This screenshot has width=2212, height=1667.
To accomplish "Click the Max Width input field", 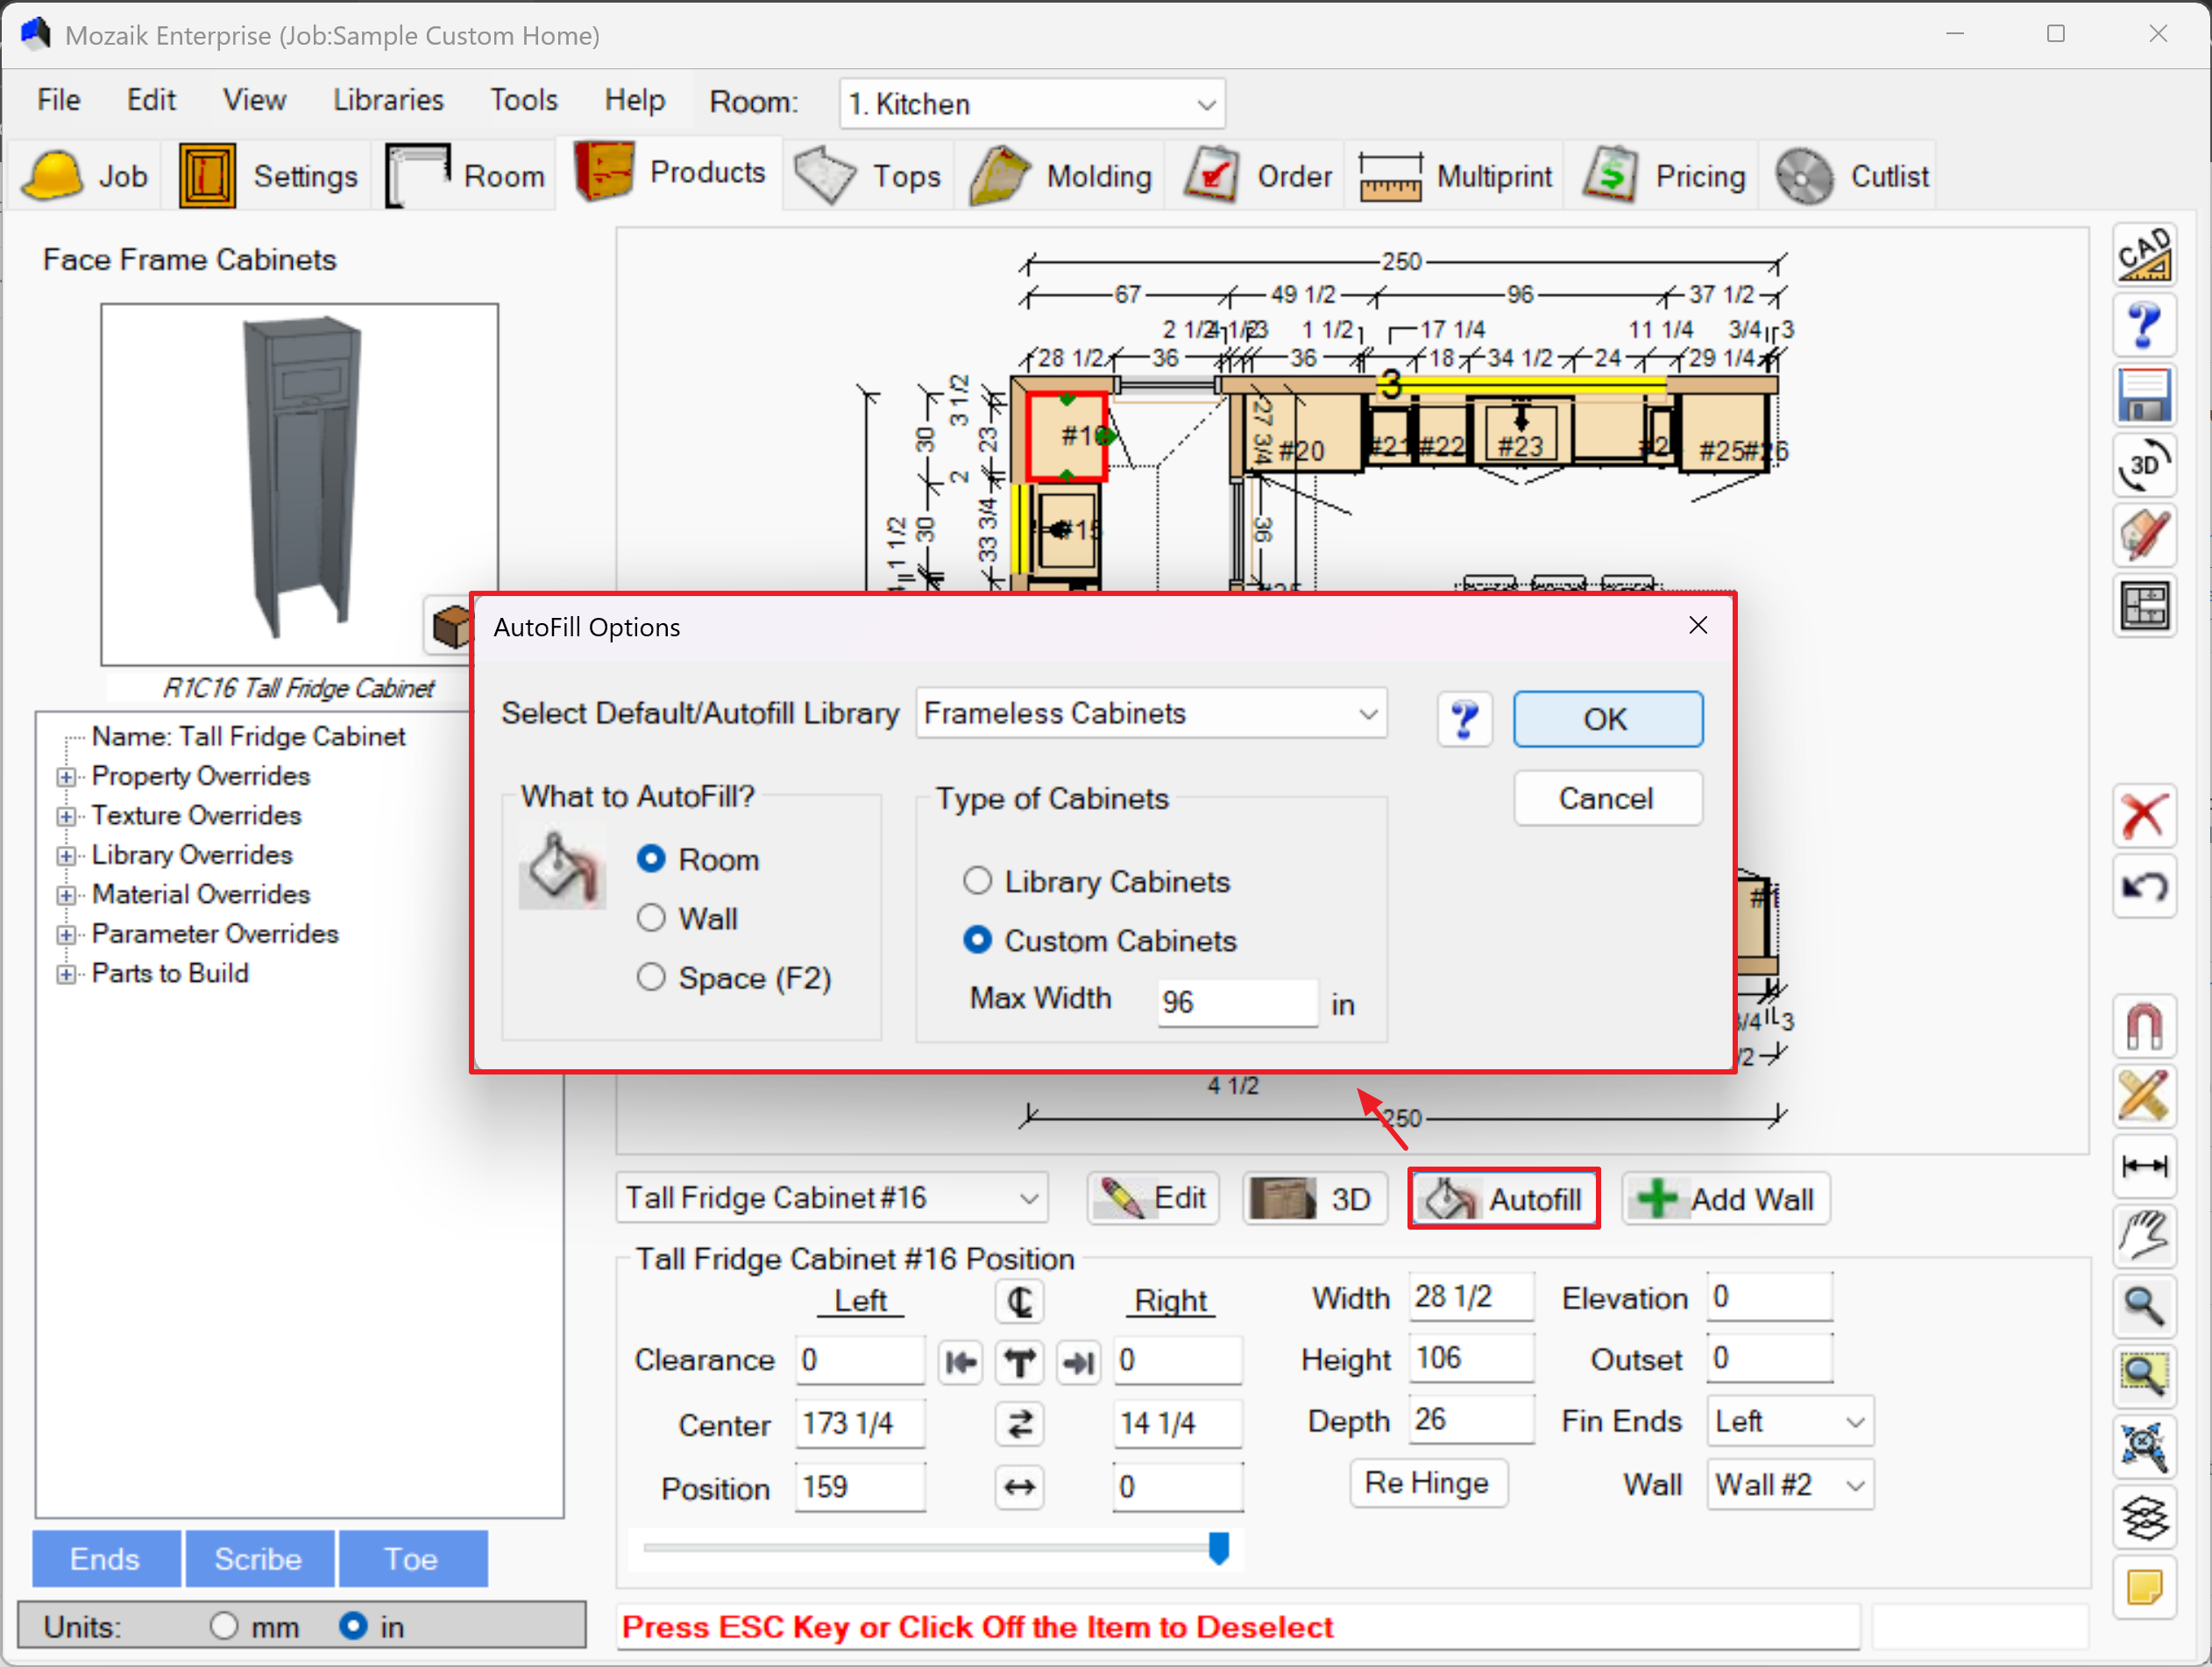I will coord(1236,1001).
